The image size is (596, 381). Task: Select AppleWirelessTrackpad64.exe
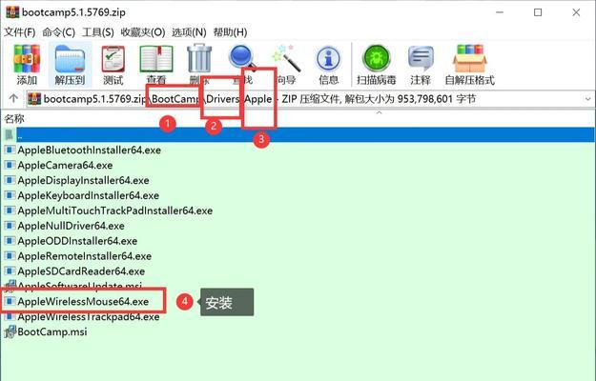[x=89, y=317]
